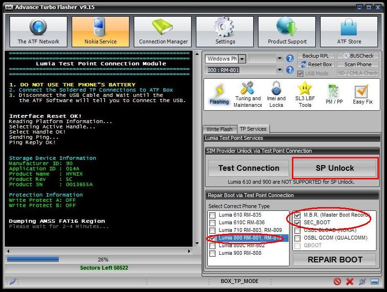Click the Advance Turbo Flasher title icon
Viewport: 387px width, 292px height.
tap(9, 7)
